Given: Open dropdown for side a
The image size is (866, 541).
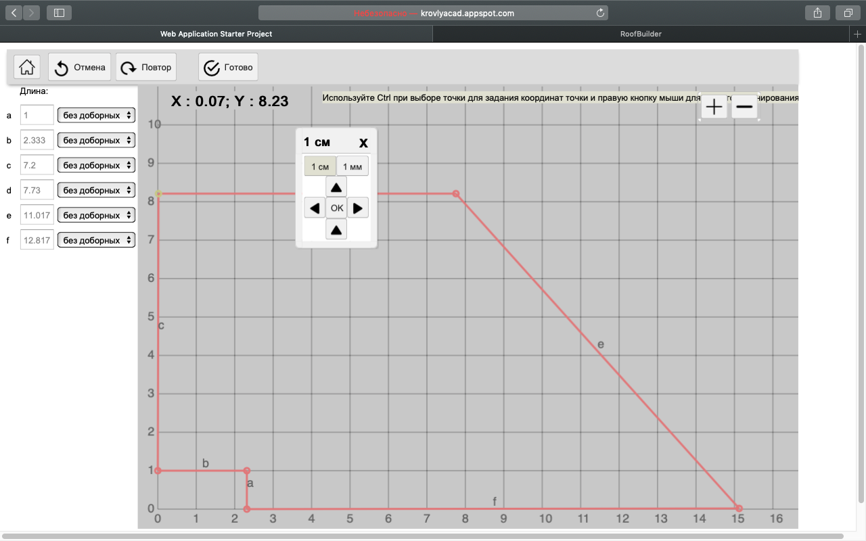Looking at the screenshot, I should pyautogui.click(x=96, y=116).
